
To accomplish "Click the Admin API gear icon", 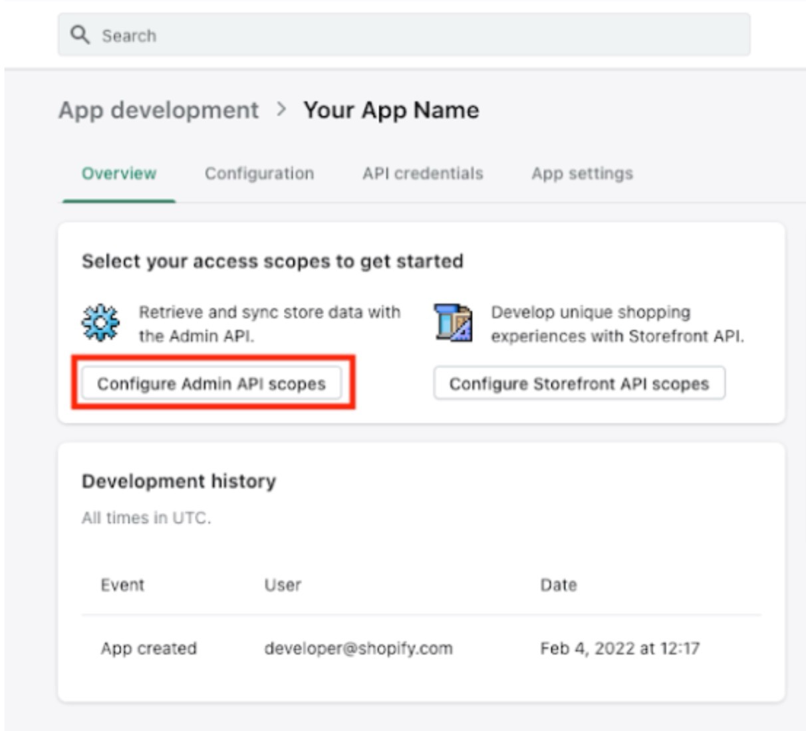I will click(100, 323).
